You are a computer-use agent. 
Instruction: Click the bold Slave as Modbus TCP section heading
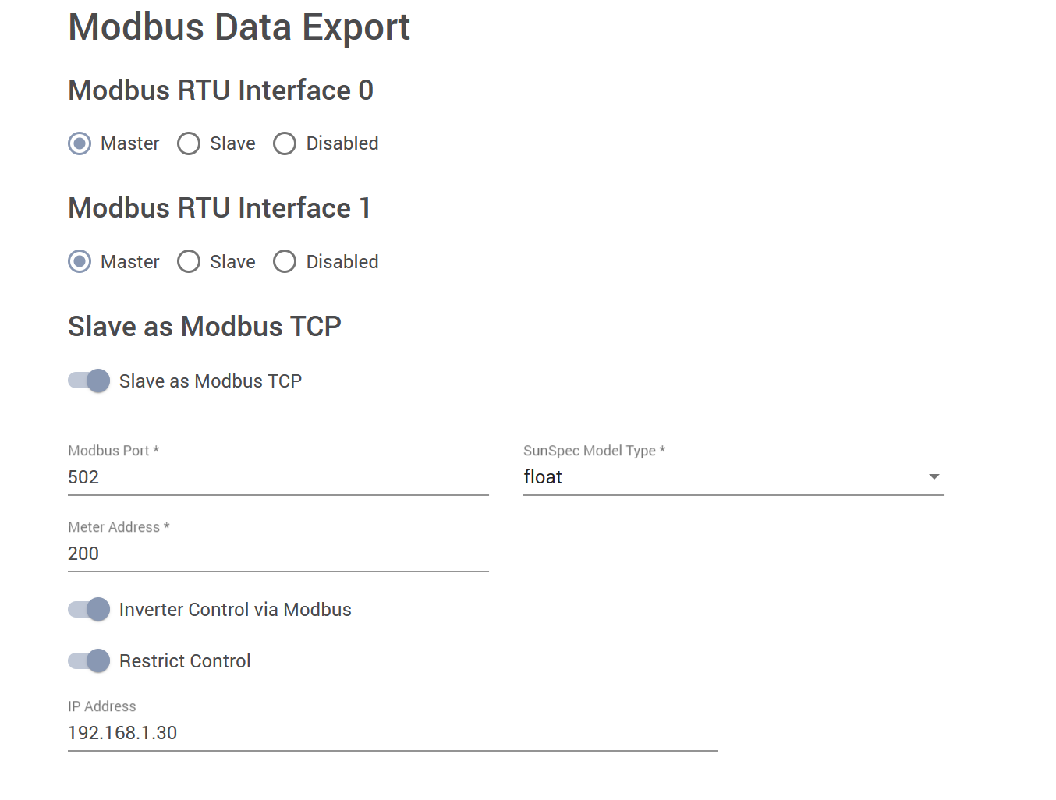(204, 327)
